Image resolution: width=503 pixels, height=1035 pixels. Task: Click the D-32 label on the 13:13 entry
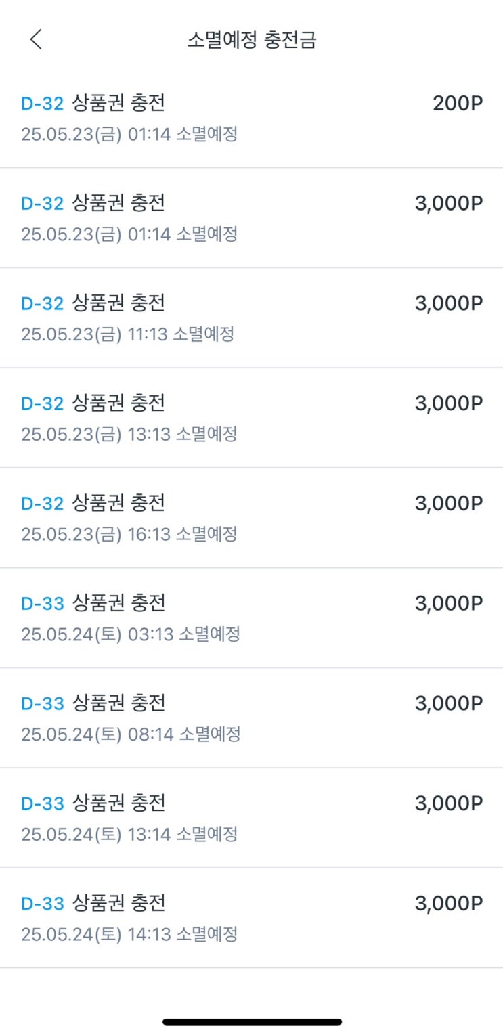pyautogui.click(x=42, y=403)
